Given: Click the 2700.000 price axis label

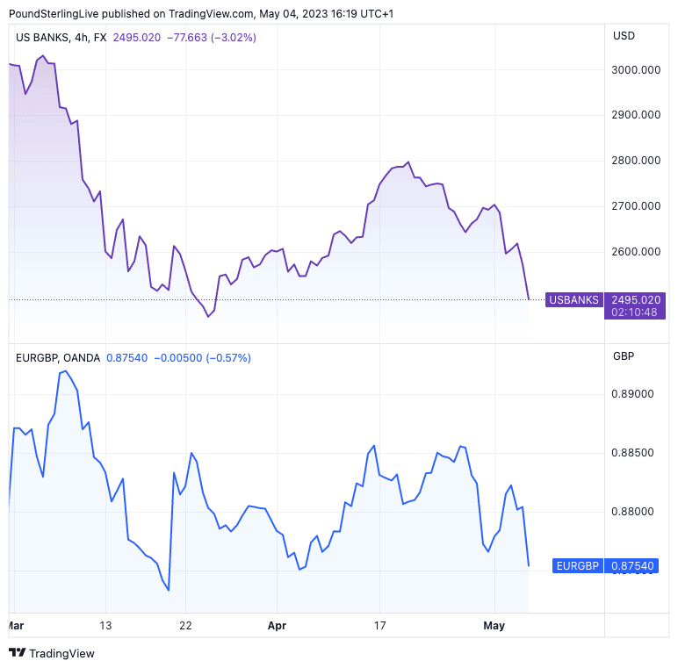Looking at the screenshot, I should (636, 206).
